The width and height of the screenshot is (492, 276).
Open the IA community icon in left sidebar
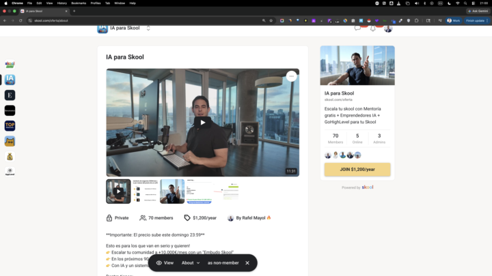(10, 80)
